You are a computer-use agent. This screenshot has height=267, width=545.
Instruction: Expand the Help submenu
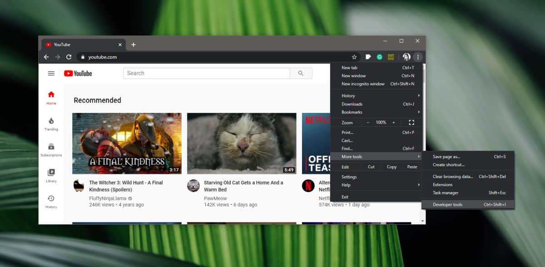(x=377, y=185)
